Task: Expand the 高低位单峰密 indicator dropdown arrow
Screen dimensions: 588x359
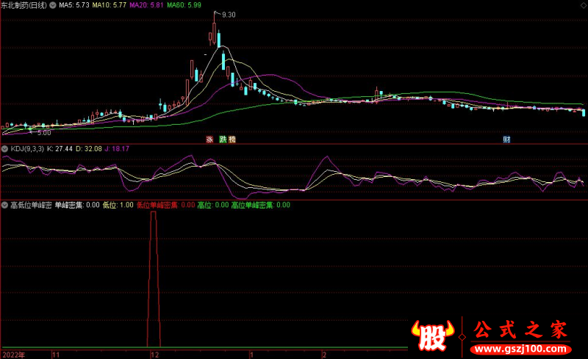Action: (x=5, y=206)
